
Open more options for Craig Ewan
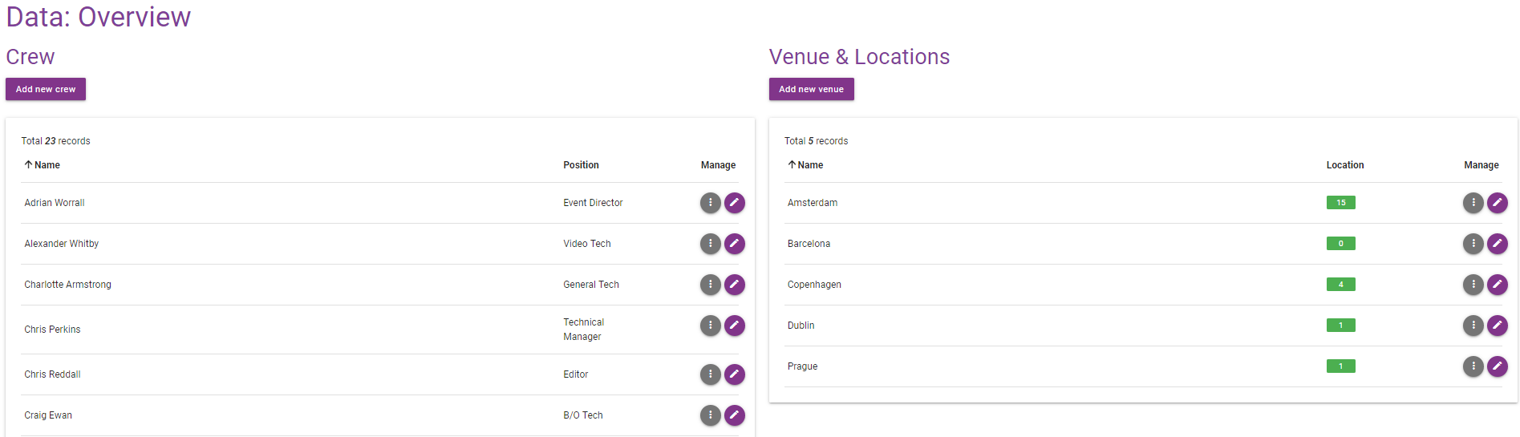pyautogui.click(x=710, y=415)
